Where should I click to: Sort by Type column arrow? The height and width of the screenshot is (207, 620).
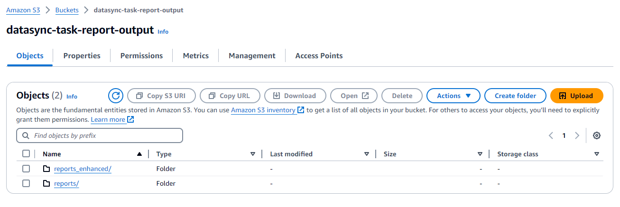coord(253,154)
